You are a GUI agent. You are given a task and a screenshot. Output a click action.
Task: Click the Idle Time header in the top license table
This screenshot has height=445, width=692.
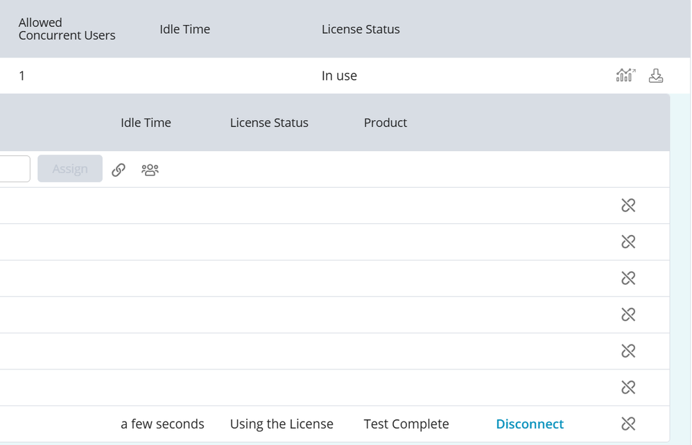point(184,29)
